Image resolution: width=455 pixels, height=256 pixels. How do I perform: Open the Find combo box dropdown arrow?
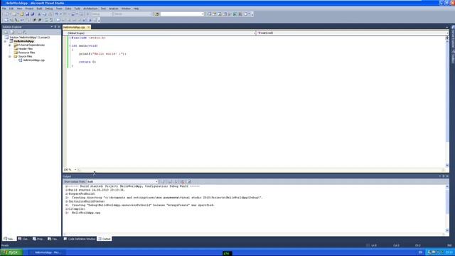click(203, 14)
